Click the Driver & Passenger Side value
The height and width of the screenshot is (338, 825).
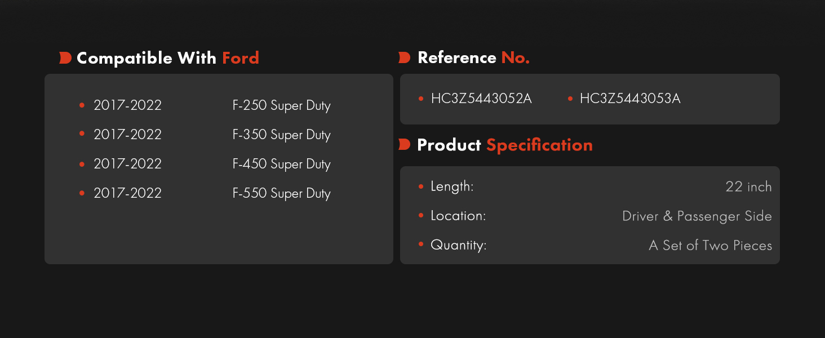(697, 216)
